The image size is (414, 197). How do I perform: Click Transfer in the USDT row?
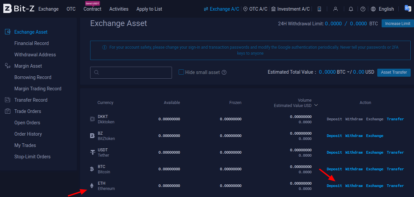tap(395, 152)
